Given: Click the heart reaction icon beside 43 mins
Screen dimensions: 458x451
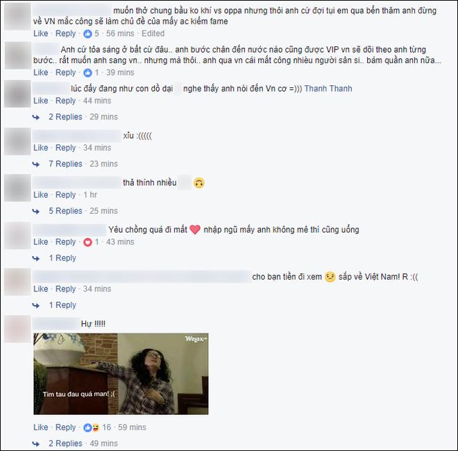Looking at the screenshot, I should click(87, 242).
